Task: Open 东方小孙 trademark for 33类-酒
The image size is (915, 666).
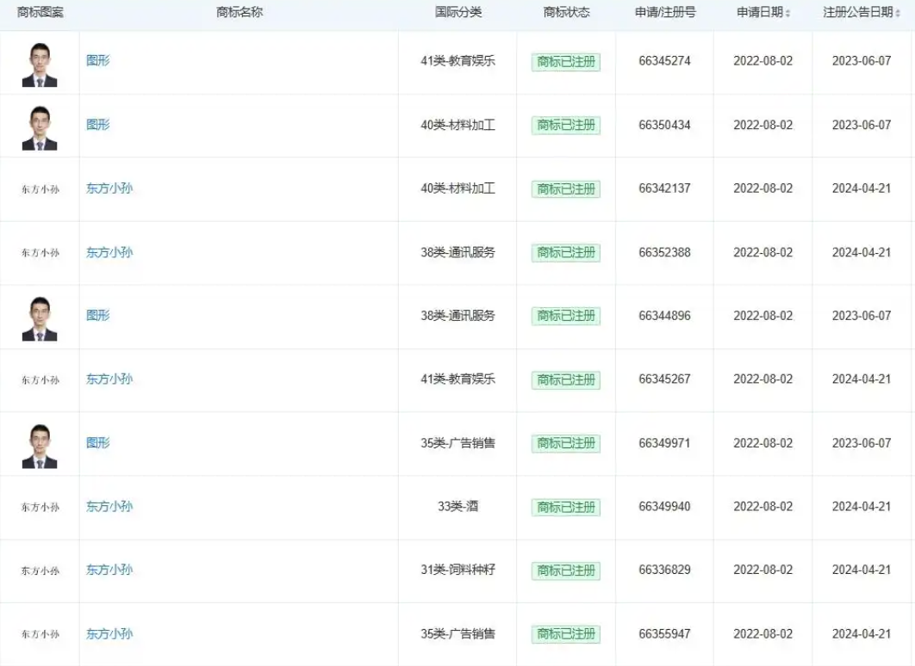Action: 108,507
